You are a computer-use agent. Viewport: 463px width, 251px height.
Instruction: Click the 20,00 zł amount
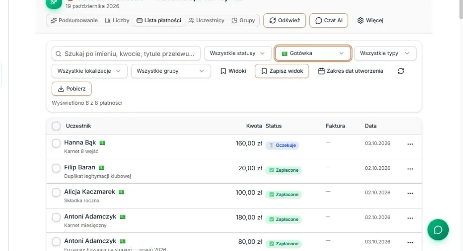pos(250,168)
